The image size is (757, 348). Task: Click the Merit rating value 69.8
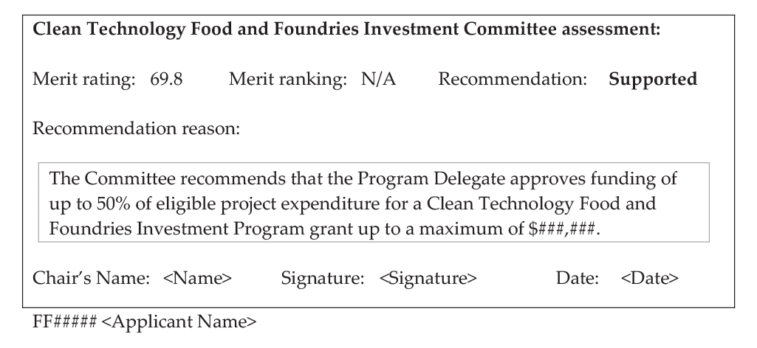coord(166,79)
